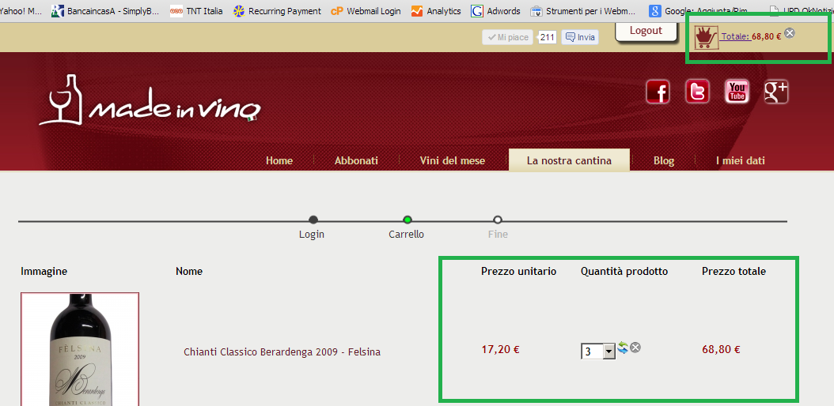Open the Twitter social icon
The height and width of the screenshot is (406, 834).
697,92
